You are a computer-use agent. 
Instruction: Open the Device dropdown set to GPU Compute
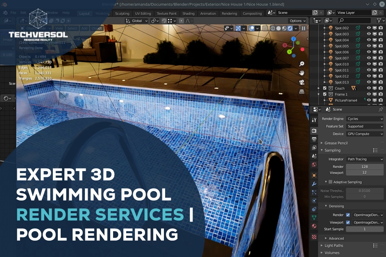tap(365, 134)
